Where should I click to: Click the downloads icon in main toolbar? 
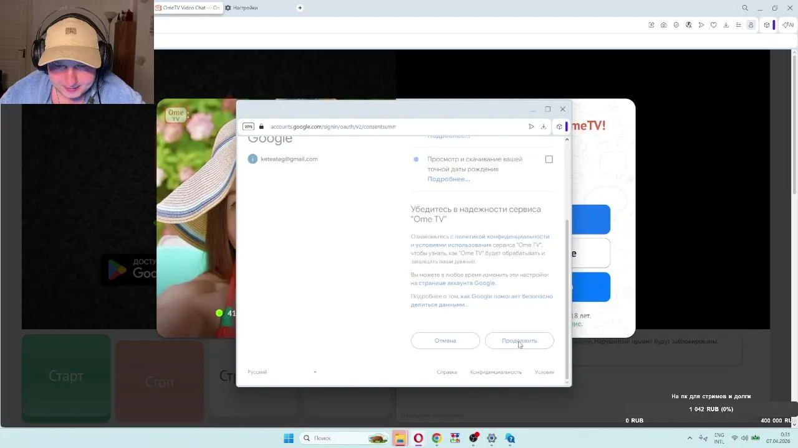pyautogui.click(x=726, y=25)
